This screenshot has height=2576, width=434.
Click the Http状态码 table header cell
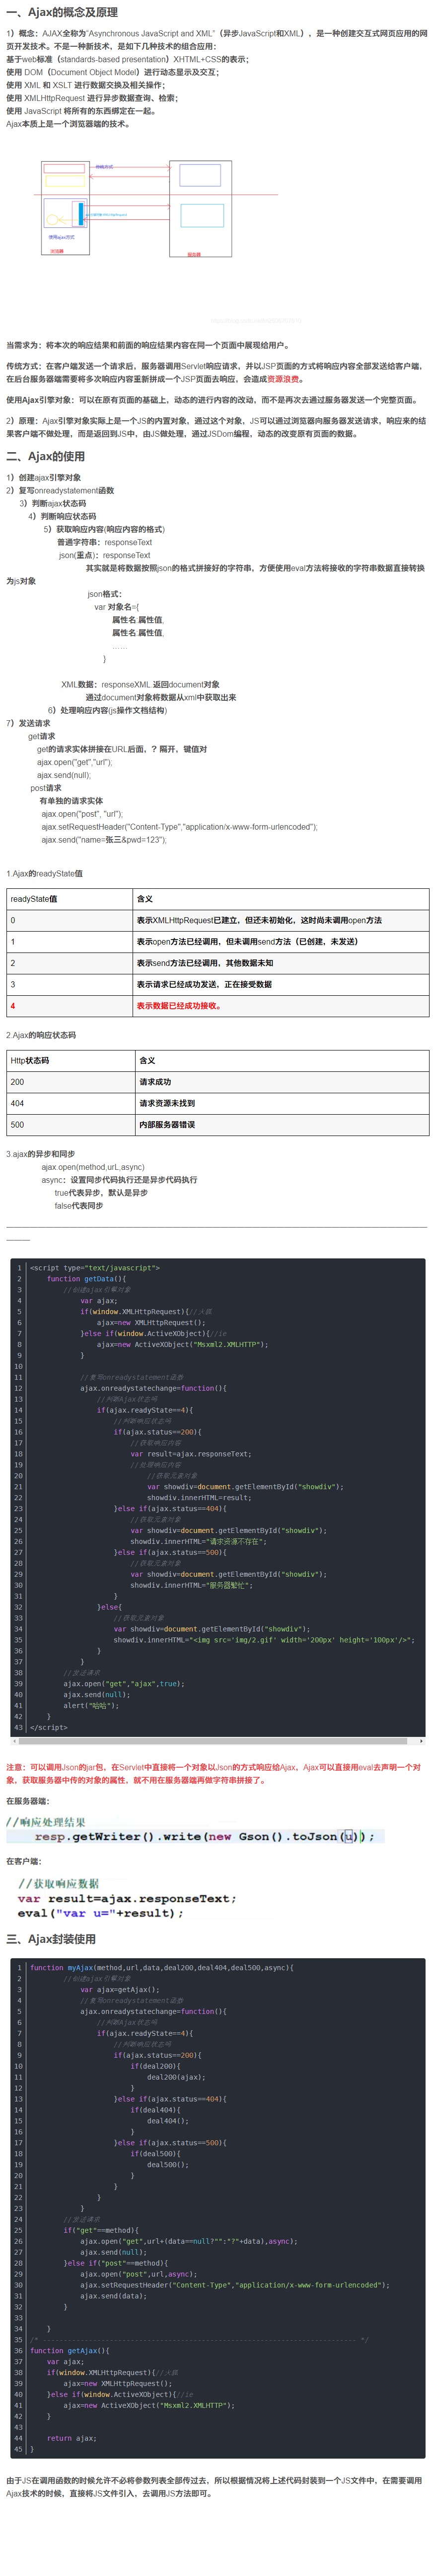coord(71,1060)
